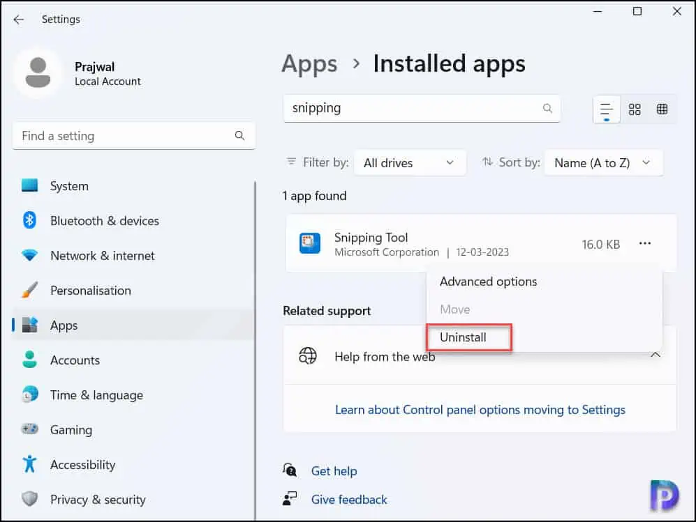Click the back arrow in Settings
Viewport: 696px width, 522px height.
coord(19,20)
